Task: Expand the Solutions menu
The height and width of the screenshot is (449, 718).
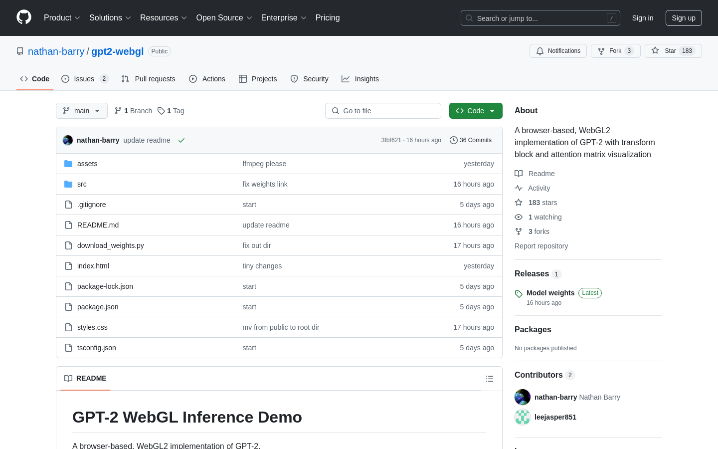Action: coord(110,18)
